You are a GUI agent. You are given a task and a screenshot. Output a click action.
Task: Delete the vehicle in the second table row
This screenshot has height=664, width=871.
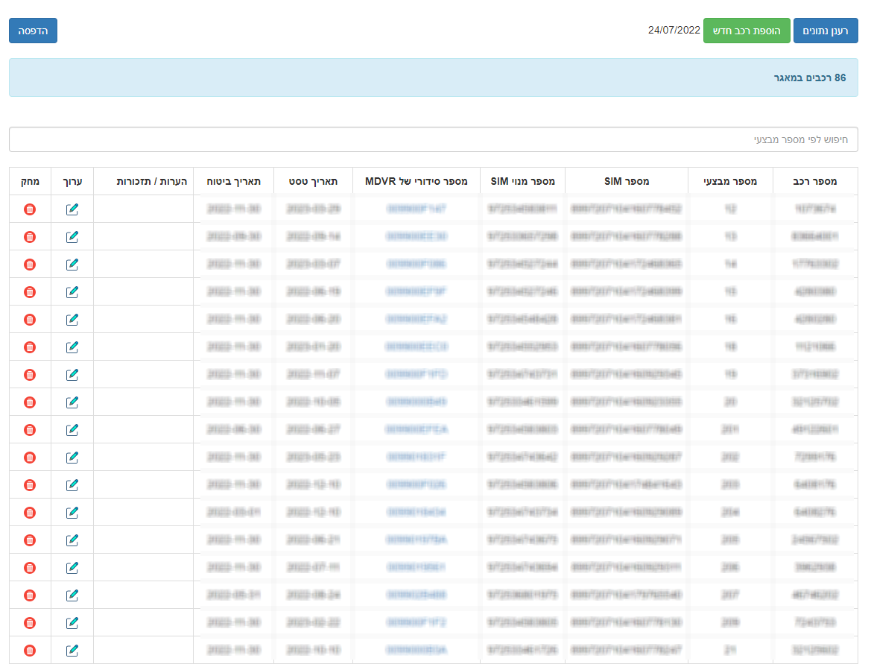[30, 237]
